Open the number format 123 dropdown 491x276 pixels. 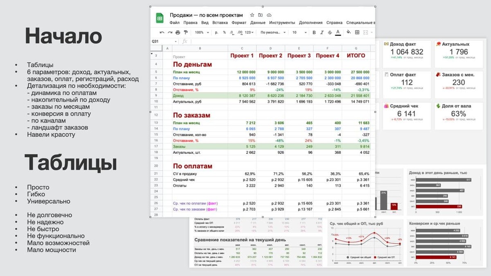pyautogui.click(x=249, y=32)
